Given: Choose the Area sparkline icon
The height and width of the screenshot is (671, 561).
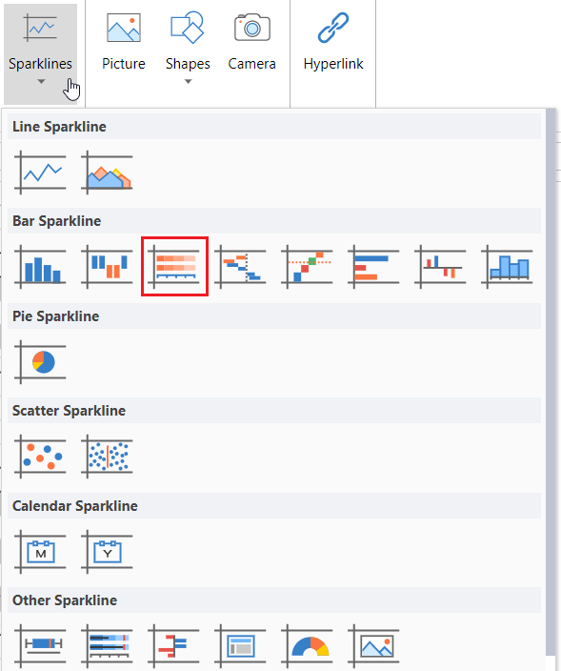Looking at the screenshot, I should (107, 172).
